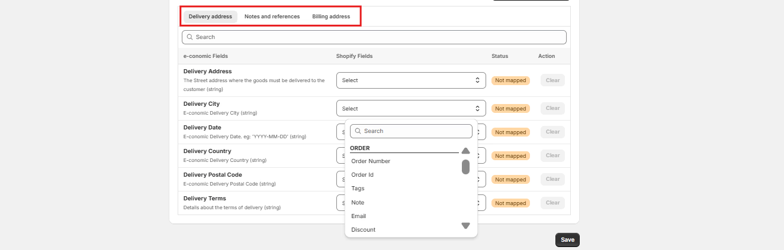Click the magnifier icon in the dropdown search
The height and width of the screenshot is (250, 784).
pyautogui.click(x=358, y=131)
